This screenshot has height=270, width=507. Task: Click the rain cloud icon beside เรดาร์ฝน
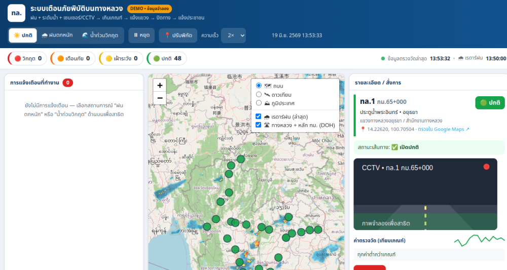click(461, 58)
